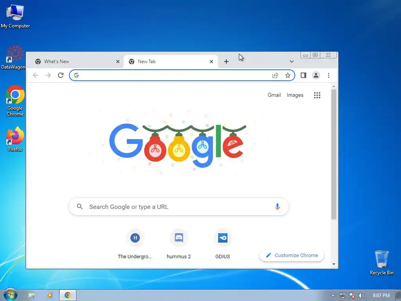This screenshot has height=301, width=401.
Task: Click the Search Google or type a URL box
Action: (x=179, y=207)
